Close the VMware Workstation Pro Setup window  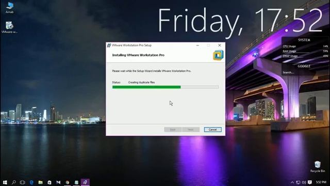click(220, 45)
